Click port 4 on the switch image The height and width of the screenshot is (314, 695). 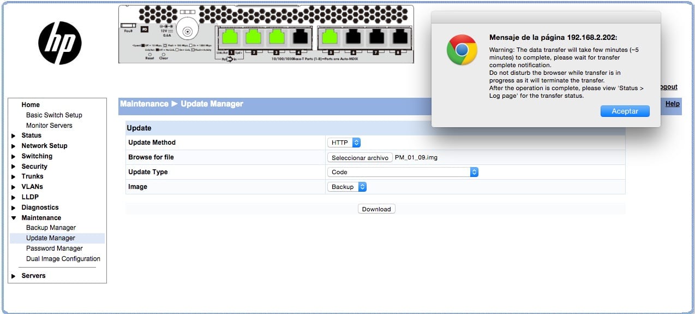point(300,37)
